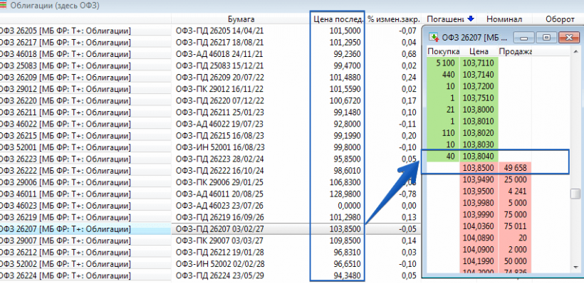
Task: Click last price cell 92,8000
Action: (347, 124)
